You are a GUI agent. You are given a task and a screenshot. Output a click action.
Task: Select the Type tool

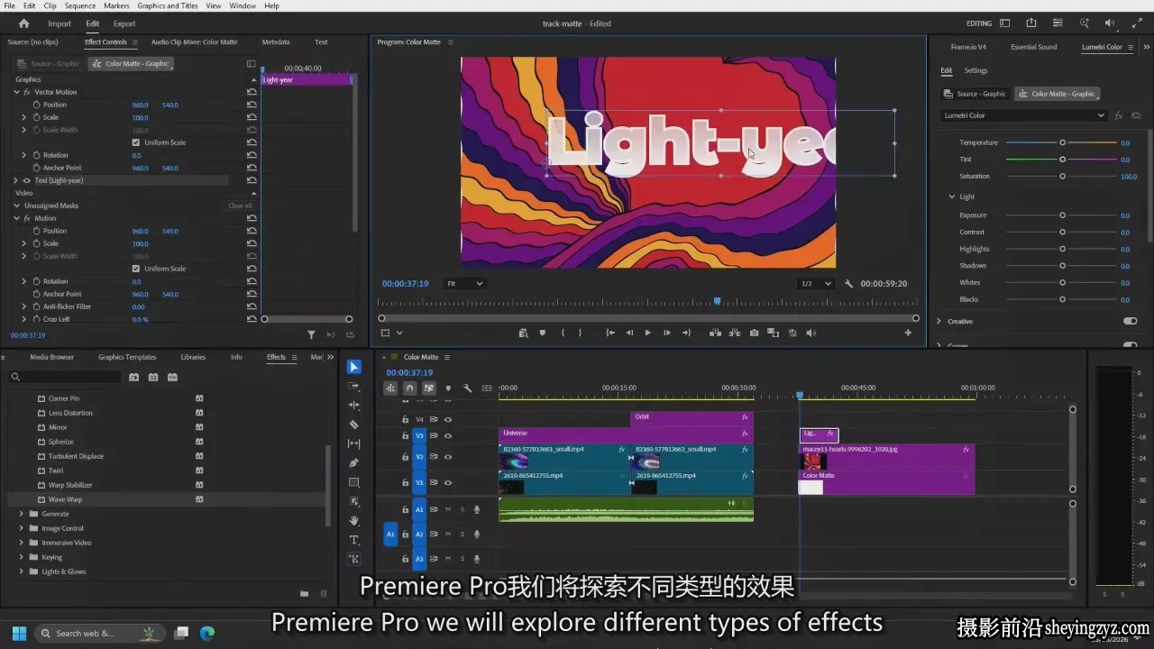(x=354, y=540)
